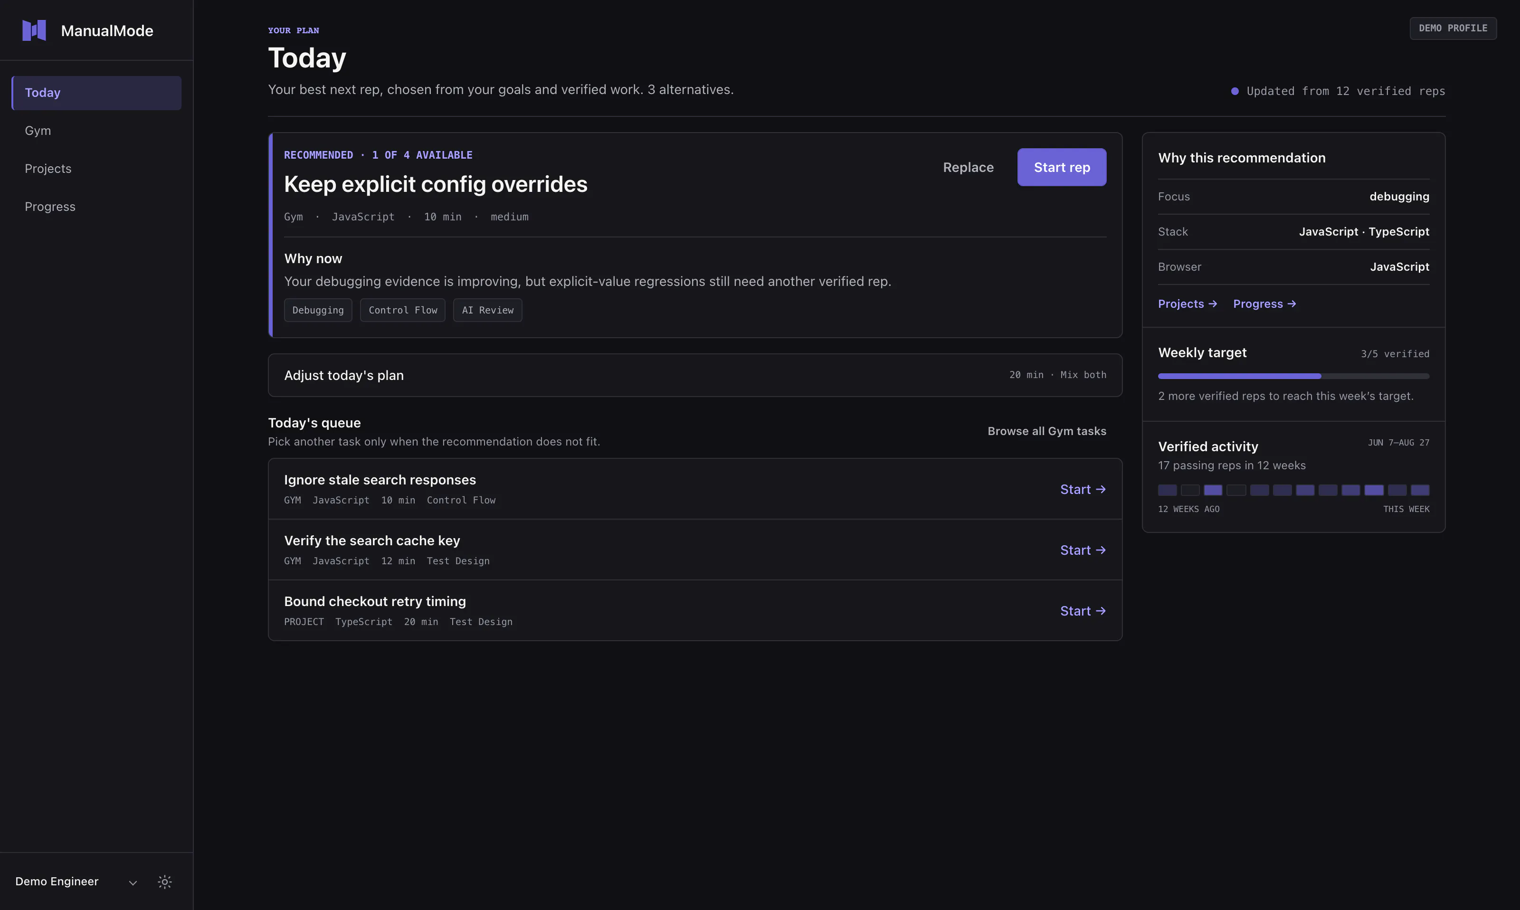Click the Start rep button
This screenshot has width=1520, height=910.
point(1062,167)
